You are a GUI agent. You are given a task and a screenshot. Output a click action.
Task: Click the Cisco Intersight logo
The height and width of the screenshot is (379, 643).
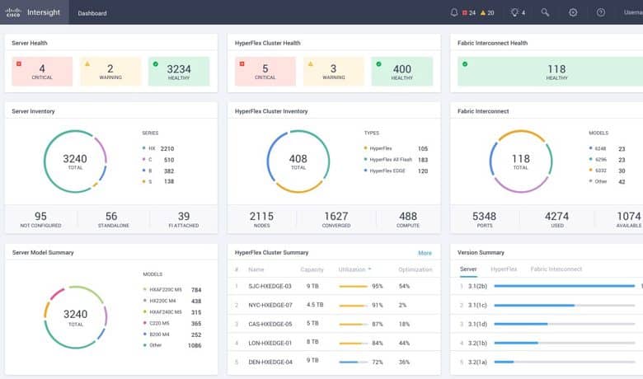tap(33, 12)
